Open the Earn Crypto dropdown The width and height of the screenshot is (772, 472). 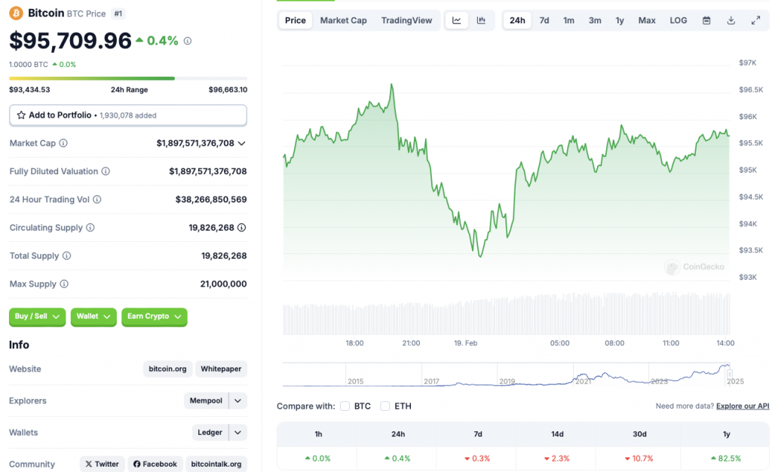[x=154, y=317]
